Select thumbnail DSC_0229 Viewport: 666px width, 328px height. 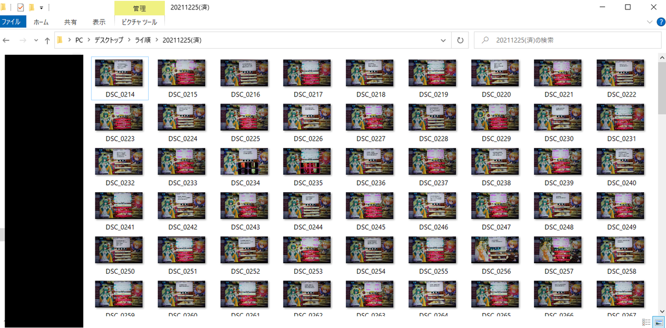tap(496, 117)
